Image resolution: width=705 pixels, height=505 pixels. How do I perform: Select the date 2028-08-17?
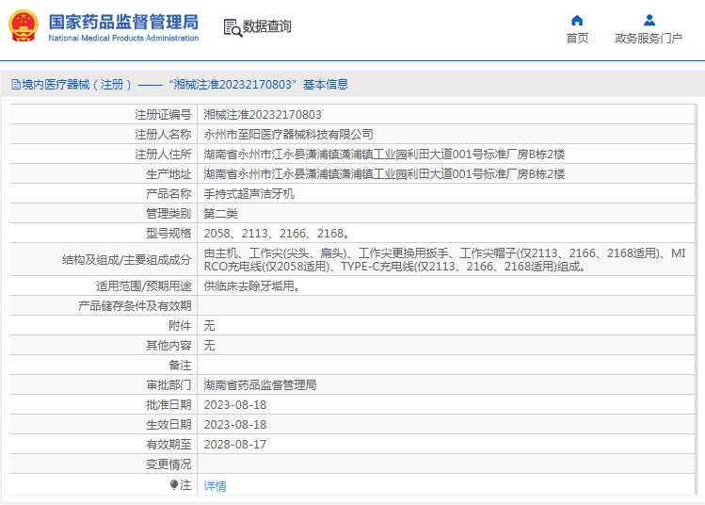[x=235, y=445]
